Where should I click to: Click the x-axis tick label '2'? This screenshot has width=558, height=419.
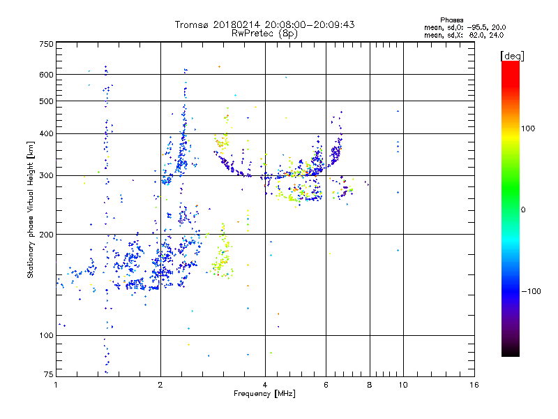(x=160, y=385)
